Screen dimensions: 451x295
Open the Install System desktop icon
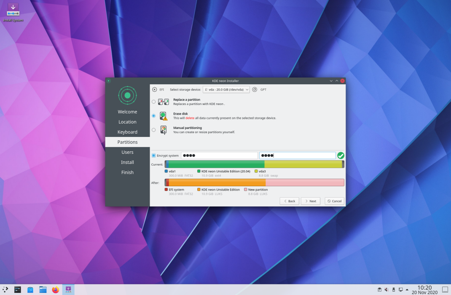coord(13,12)
